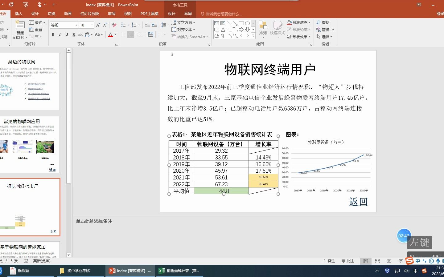Apply bold formatting to selected text

click(53, 35)
